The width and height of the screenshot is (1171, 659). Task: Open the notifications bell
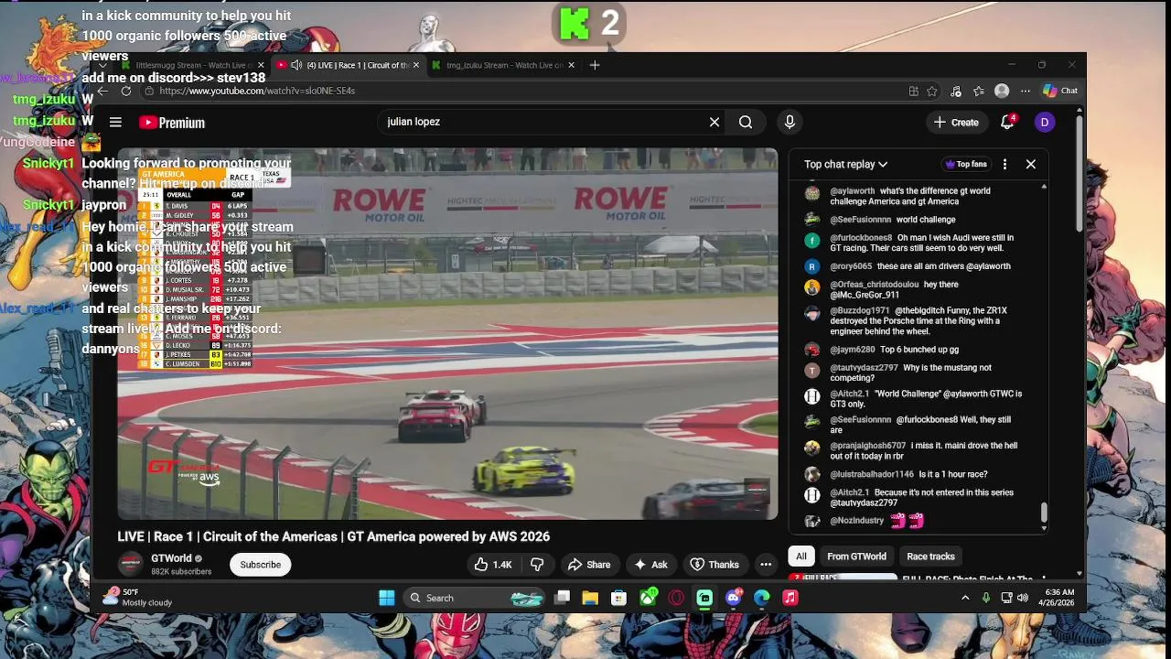[x=1007, y=122]
